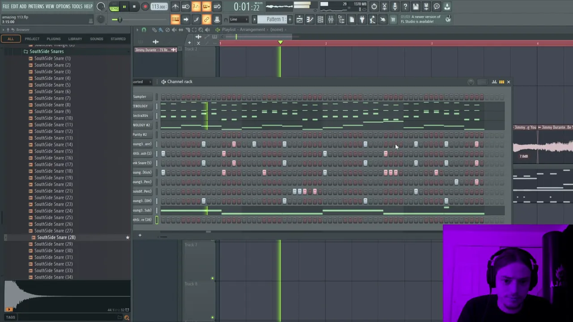573x322 pixels.
Task: Pause playback with the pause button
Action: [124, 7]
